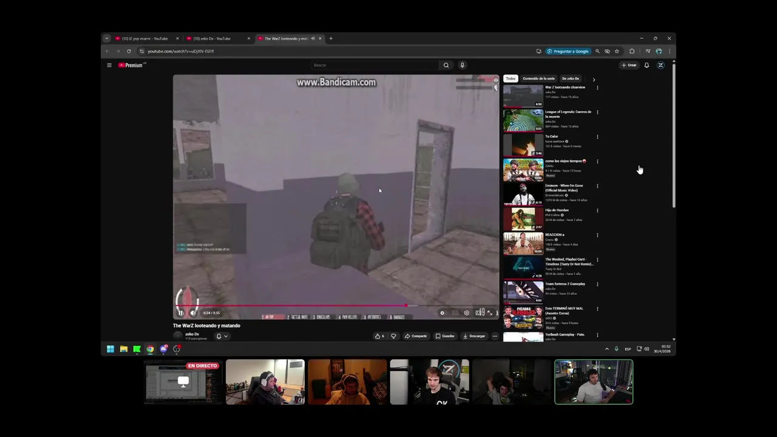Open the Eminem When I'm Gone title
Screen dimensions: 777x437
click(564, 188)
